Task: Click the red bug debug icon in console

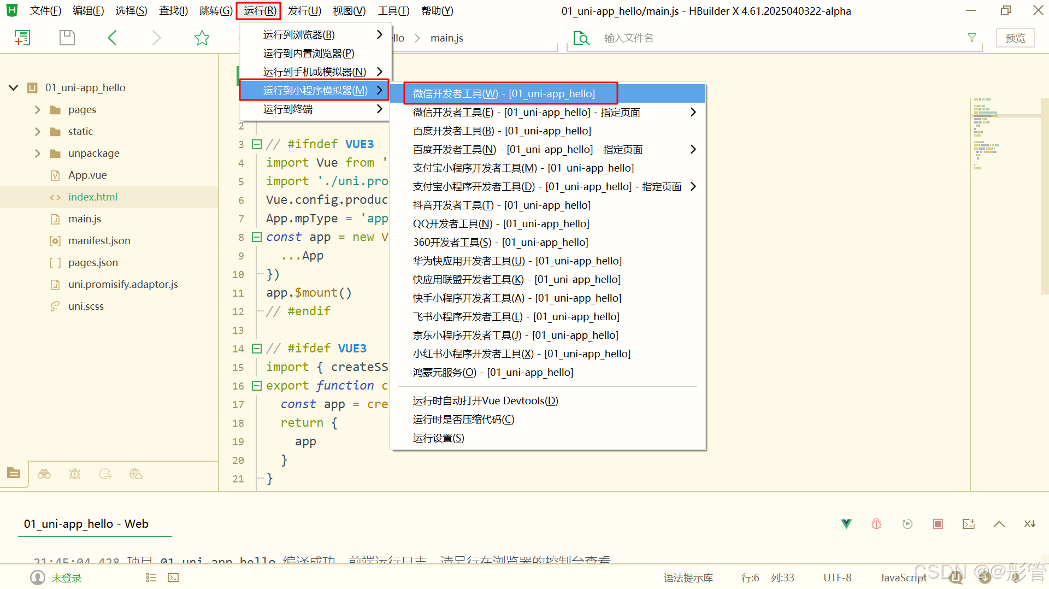Action: pos(876,524)
